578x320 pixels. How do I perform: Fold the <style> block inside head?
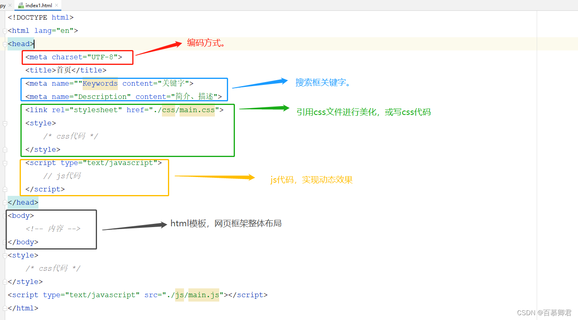click(5, 123)
